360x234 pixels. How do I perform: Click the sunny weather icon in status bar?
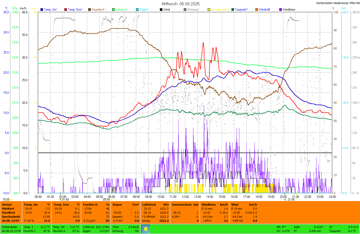[146, 229]
